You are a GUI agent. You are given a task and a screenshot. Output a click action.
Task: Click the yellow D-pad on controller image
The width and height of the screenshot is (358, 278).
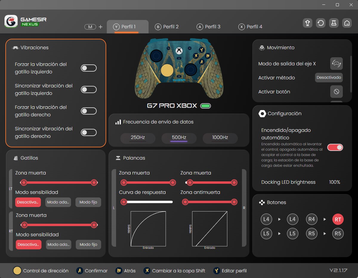167,70
